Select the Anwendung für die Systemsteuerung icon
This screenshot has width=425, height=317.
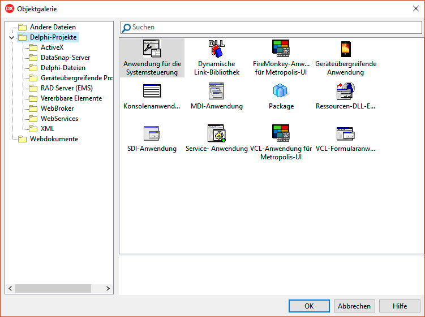(152, 49)
